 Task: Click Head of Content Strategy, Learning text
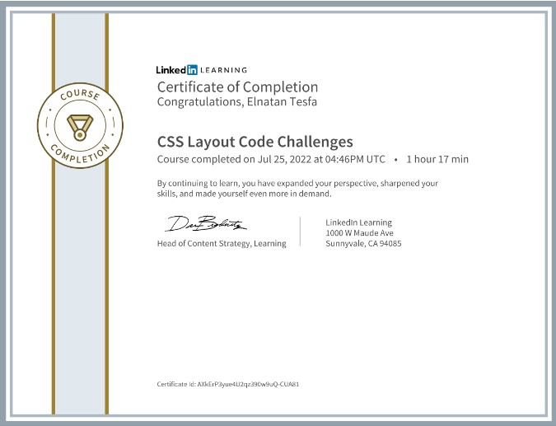[x=222, y=243]
